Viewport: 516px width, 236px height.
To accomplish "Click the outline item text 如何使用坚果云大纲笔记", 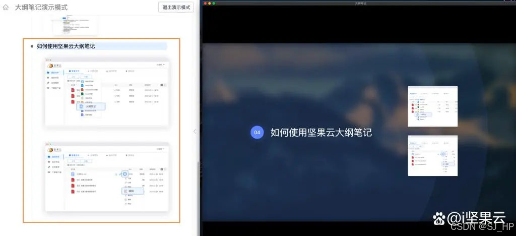I will [66, 46].
